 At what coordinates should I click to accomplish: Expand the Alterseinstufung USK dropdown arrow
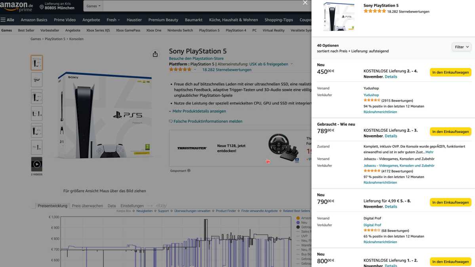click(292, 64)
